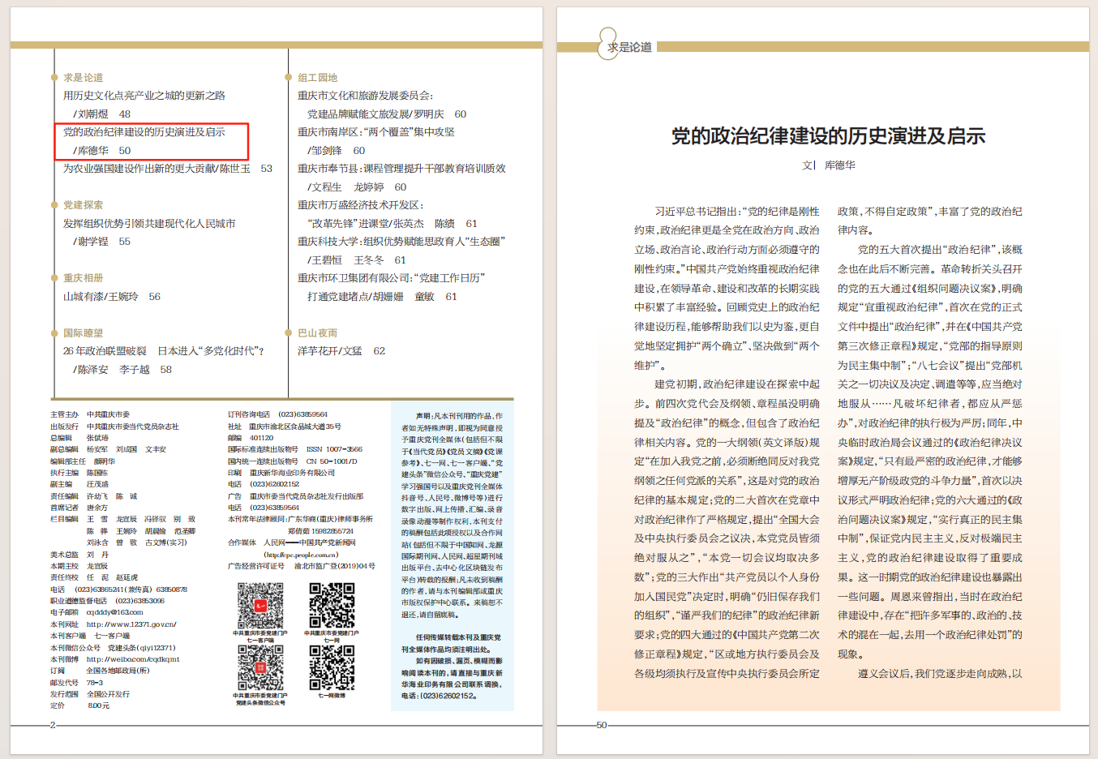Click the www.12371.gov.cn website address
This screenshot has height=759, width=1098.
[x=131, y=624]
